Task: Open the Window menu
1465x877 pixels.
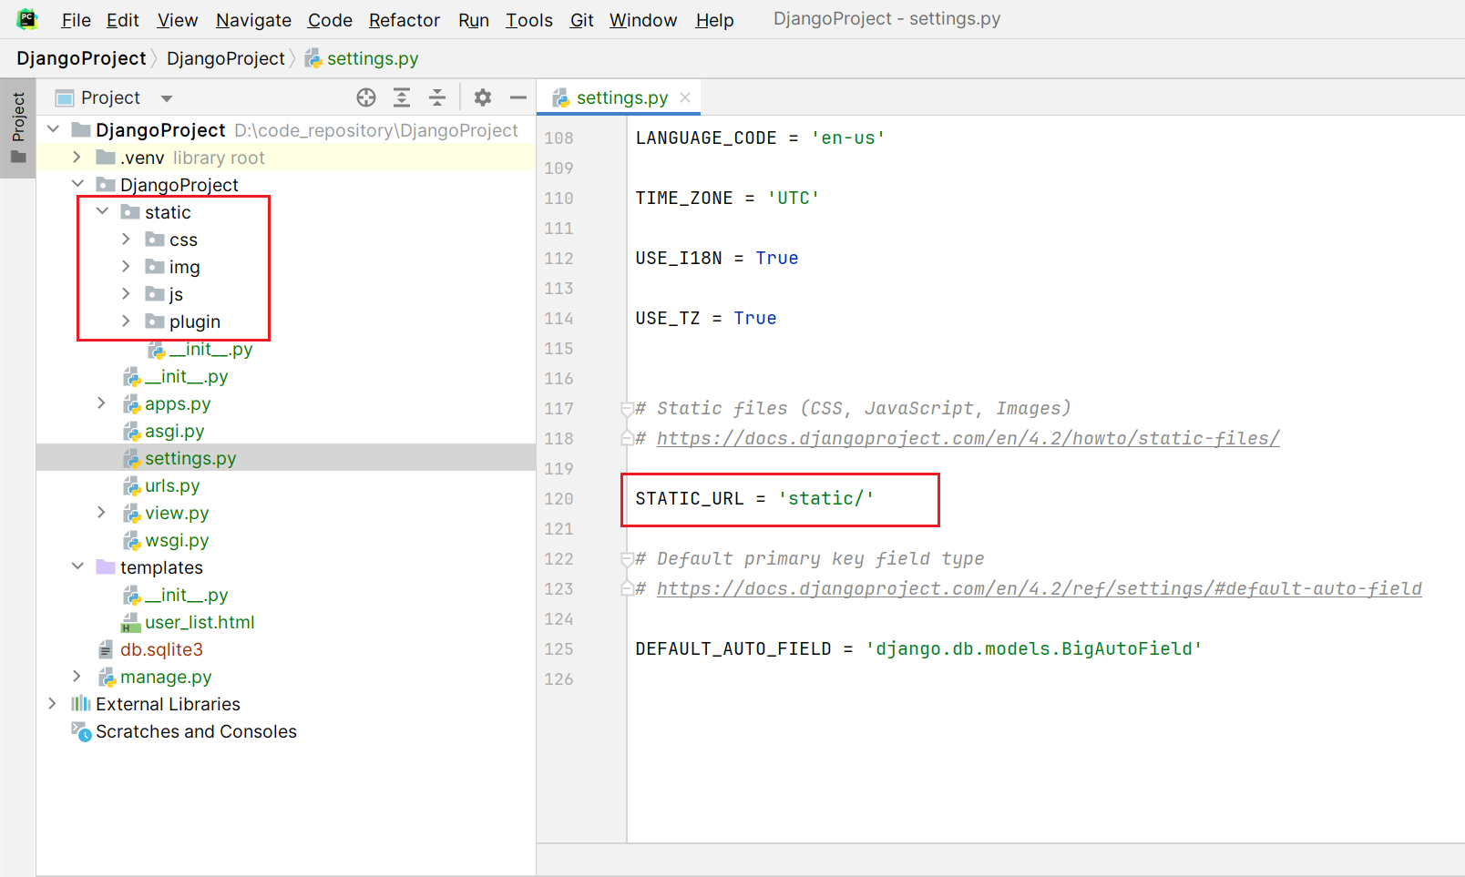Action: pyautogui.click(x=643, y=20)
